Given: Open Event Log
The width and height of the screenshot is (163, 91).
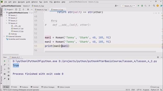Looking at the screenshot, I should (x=155, y=87).
